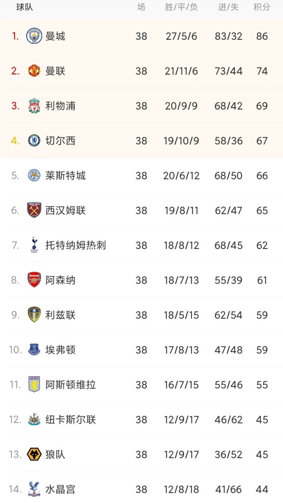The image size is (283, 503).
Task: Click the Everton club crest
Action: [34, 350]
